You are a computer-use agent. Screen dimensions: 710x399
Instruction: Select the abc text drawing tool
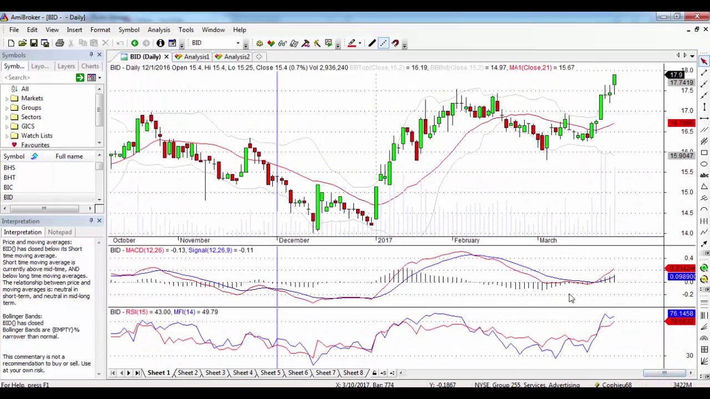pos(704,175)
